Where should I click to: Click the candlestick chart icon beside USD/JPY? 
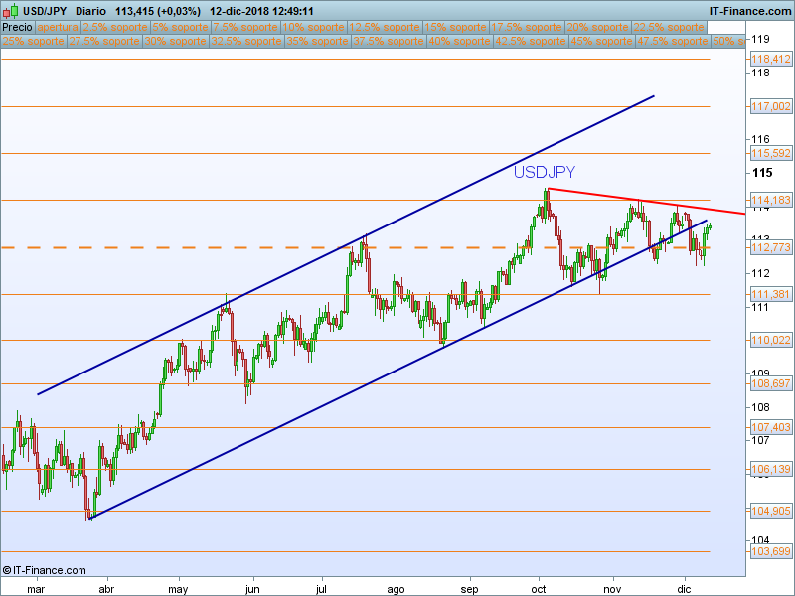tap(11, 11)
